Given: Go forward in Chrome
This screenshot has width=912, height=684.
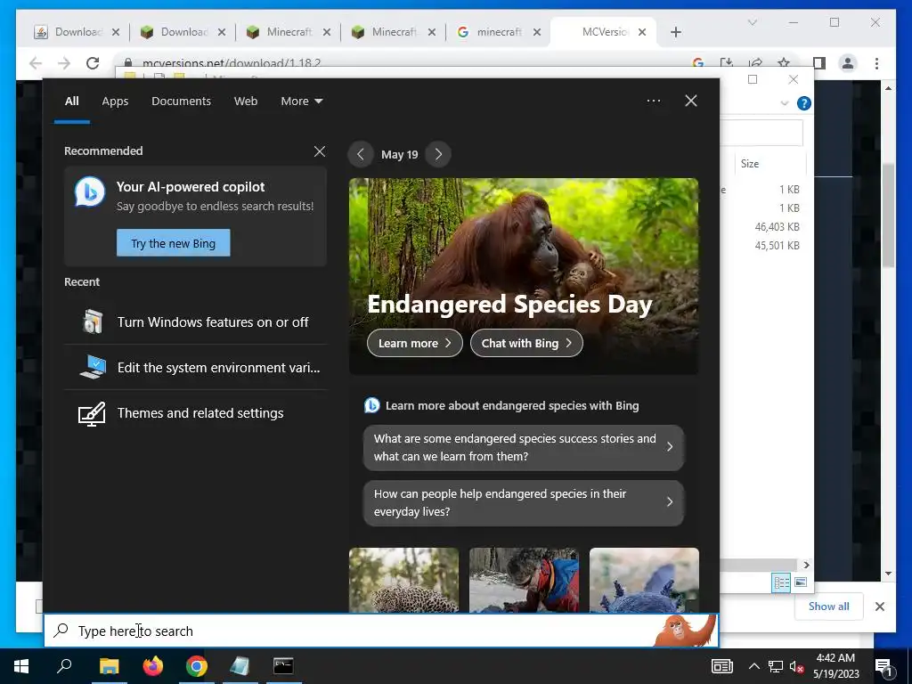Looking at the screenshot, I should 64,63.
